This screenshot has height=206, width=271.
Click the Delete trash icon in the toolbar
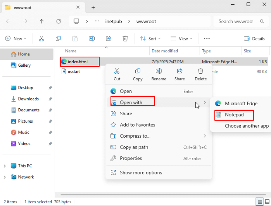125,38
